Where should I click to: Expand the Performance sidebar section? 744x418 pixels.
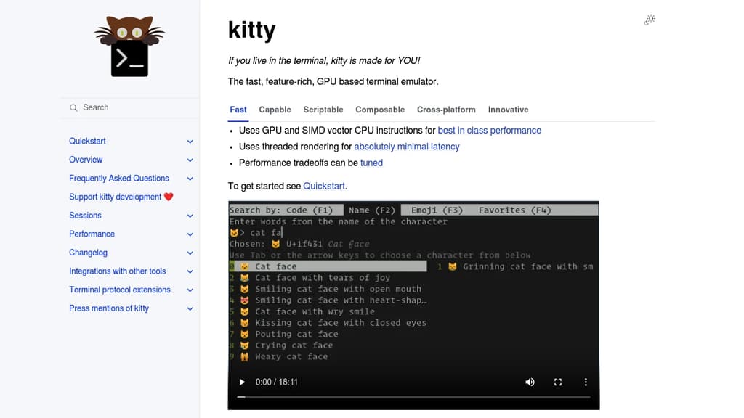pos(190,234)
